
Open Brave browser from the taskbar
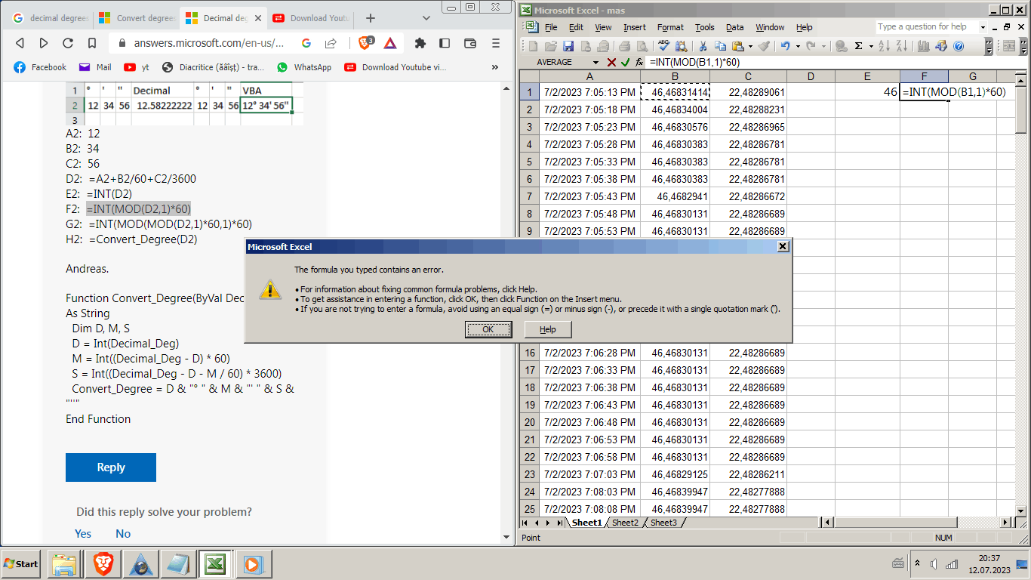(x=104, y=563)
